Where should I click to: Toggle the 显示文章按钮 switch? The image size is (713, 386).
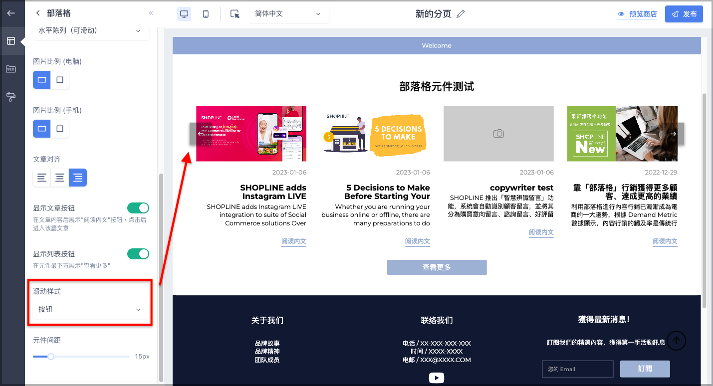[138, 208]
